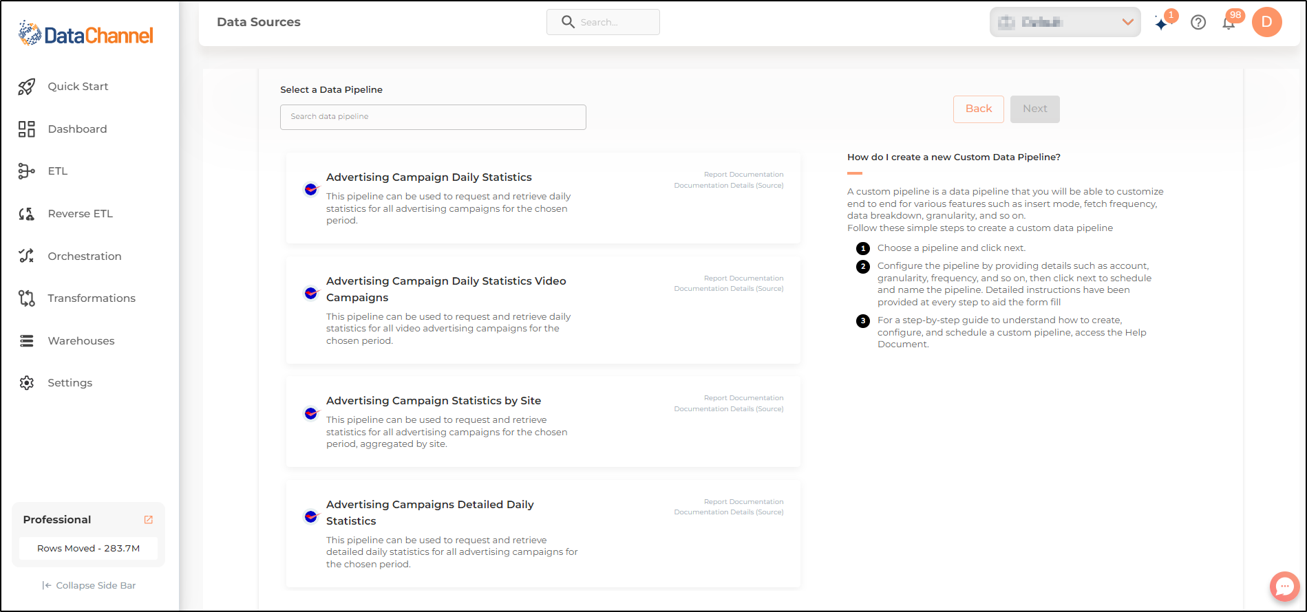Open Report Documentation for Daily Statistics Video Campaigns

743,278
